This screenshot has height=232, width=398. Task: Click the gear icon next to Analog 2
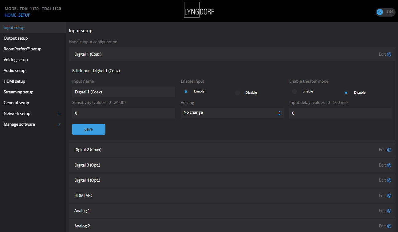point(389,226)
